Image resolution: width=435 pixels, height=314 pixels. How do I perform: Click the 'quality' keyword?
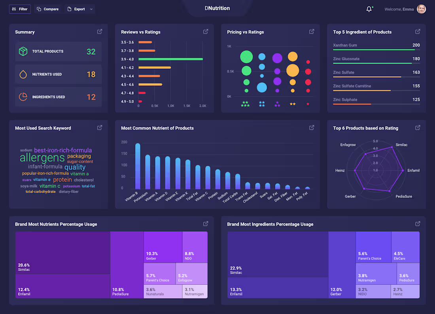75,167
